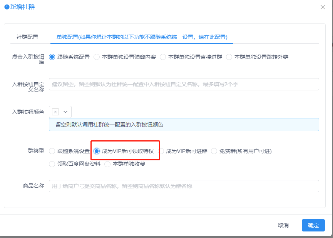Screen dimensions: 333x238
Task: Select 跟随系统设置 group type radio
Action: point(52,151)
